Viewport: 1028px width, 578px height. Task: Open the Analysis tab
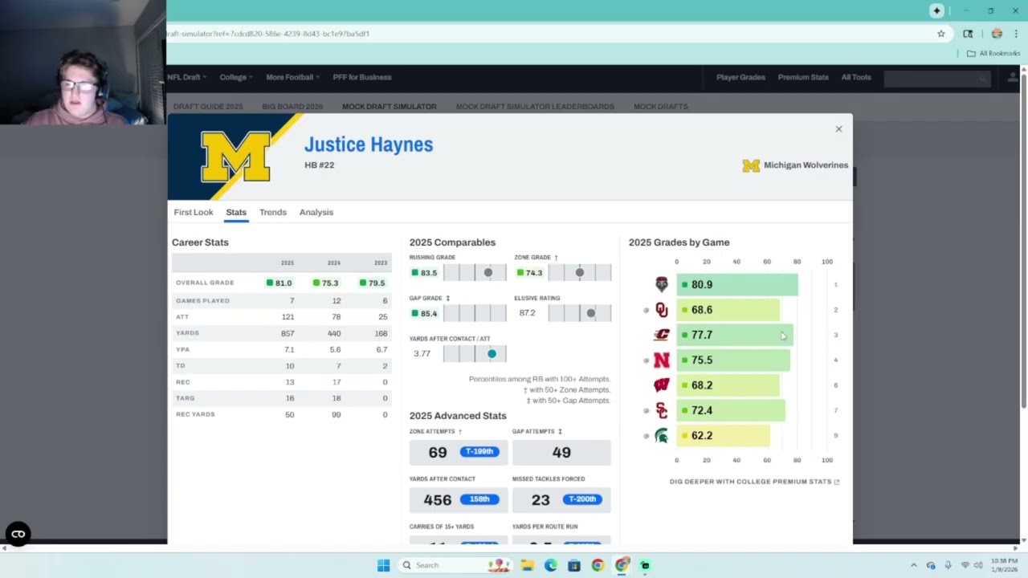pos(316,212)
